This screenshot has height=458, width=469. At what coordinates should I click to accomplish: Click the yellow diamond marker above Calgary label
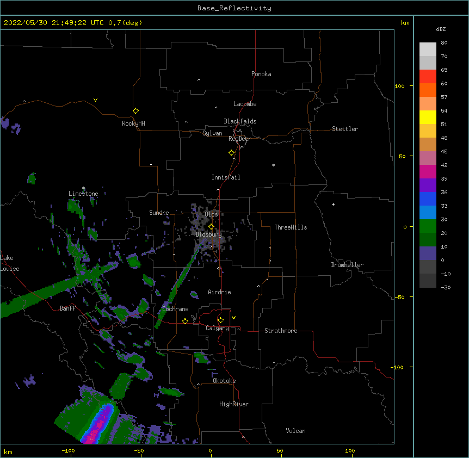coord(220,320)
